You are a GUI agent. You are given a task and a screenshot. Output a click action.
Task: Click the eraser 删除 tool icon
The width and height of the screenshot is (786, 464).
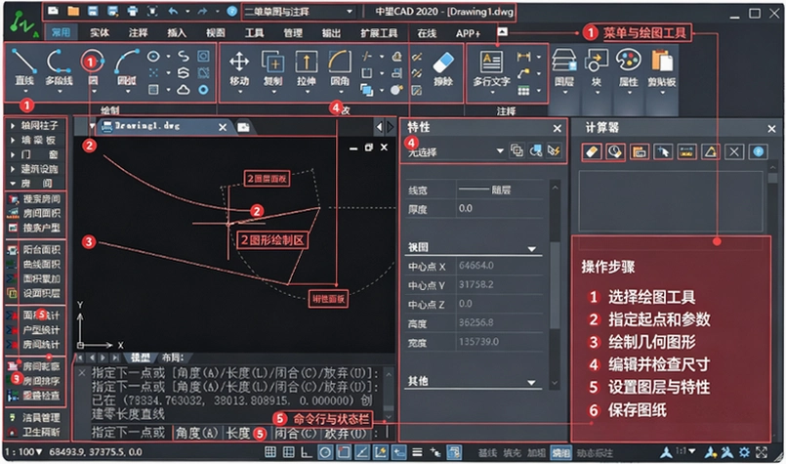click(442, 67)
